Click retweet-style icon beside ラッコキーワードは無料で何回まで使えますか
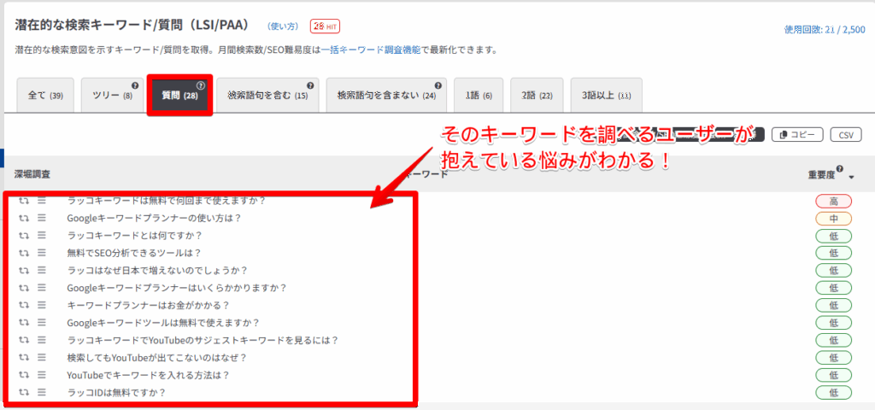This screenshot has height=410, width=875. [24, 201]
